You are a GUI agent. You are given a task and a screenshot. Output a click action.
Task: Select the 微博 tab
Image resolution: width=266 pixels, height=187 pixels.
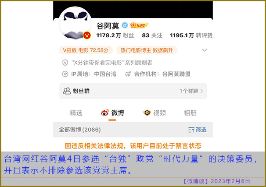point(112,113)
